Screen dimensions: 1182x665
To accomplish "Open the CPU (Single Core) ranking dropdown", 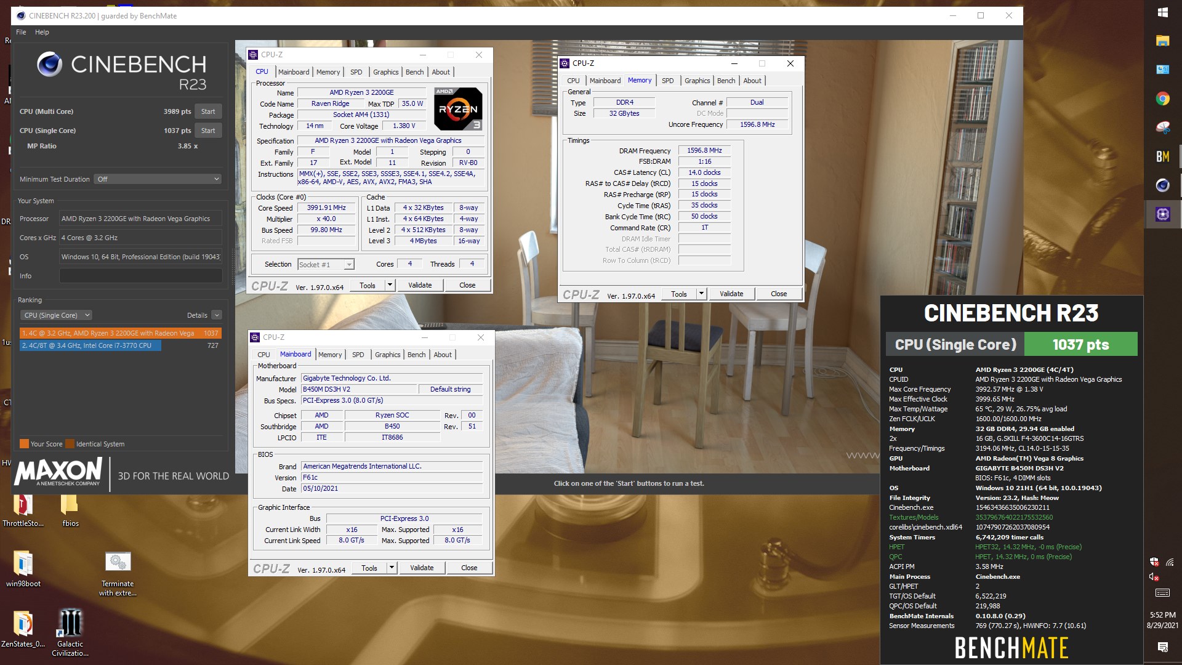I will tap(56, 315).
